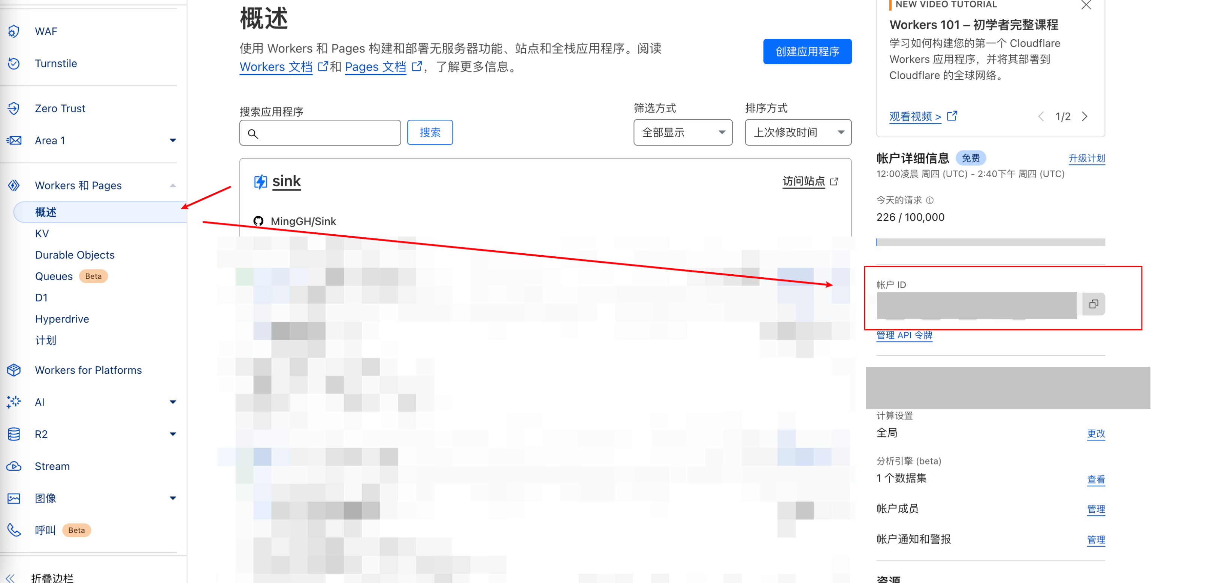Open KV in the sidebar

(x=42, y=233)
